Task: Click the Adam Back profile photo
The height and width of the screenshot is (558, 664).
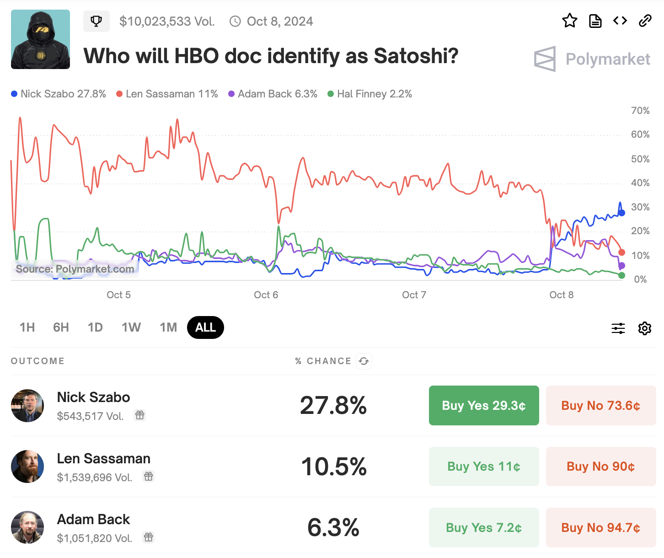Action: coord(27,527)
